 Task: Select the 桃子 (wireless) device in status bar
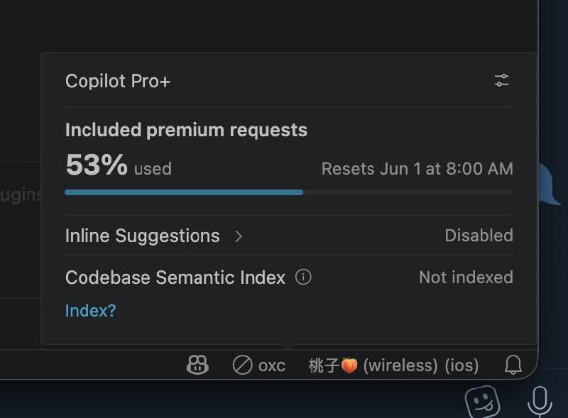[x=373, y=365]
